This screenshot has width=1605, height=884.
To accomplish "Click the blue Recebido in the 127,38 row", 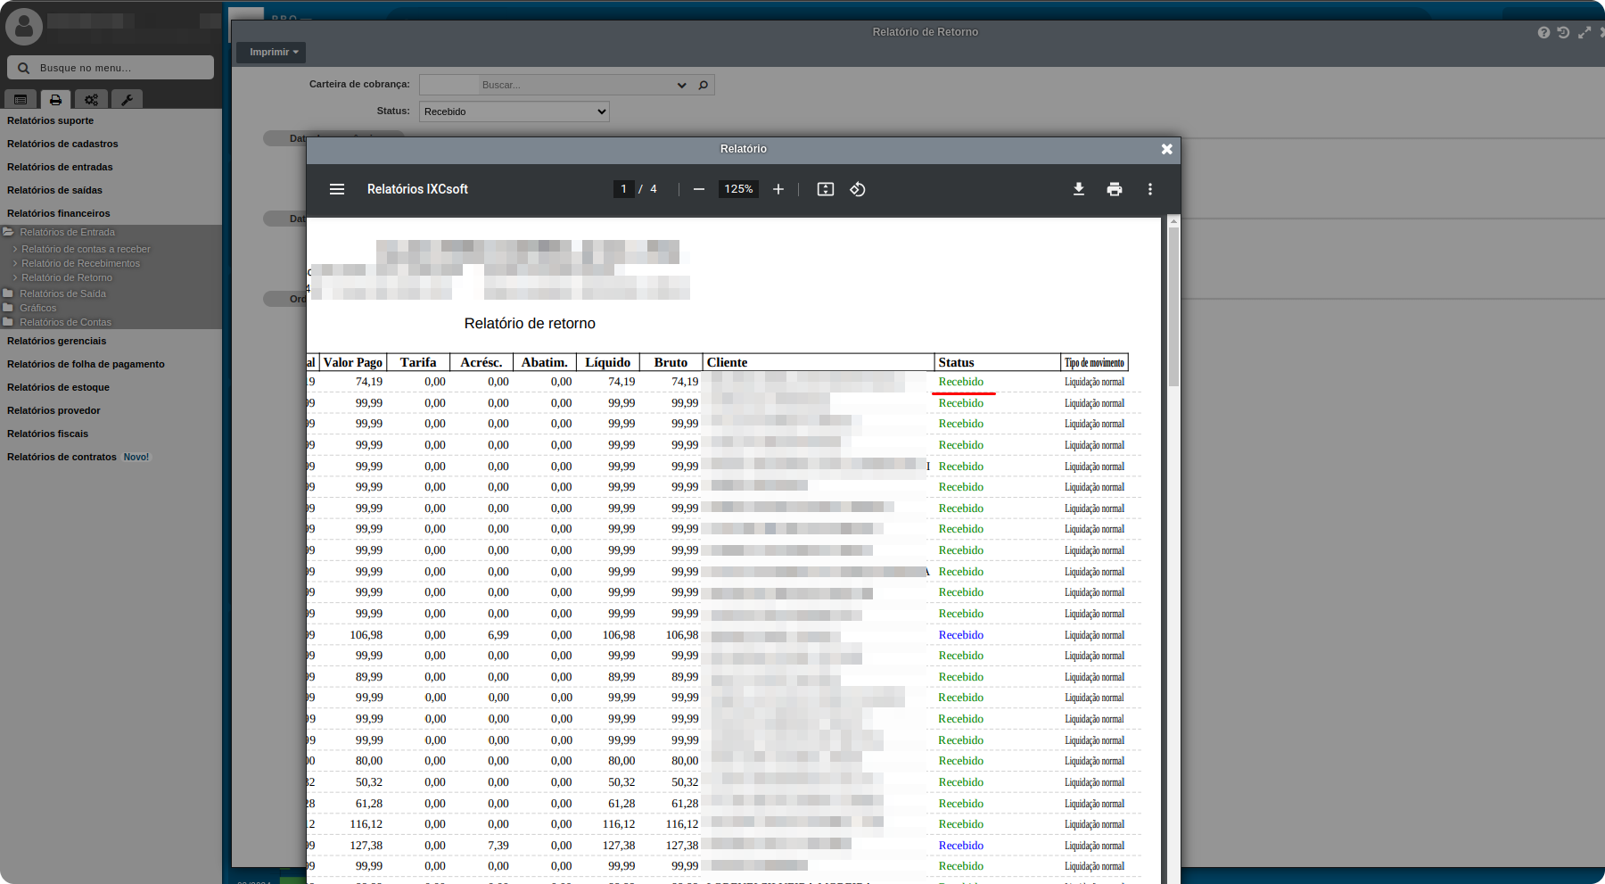I will point(961,846).
